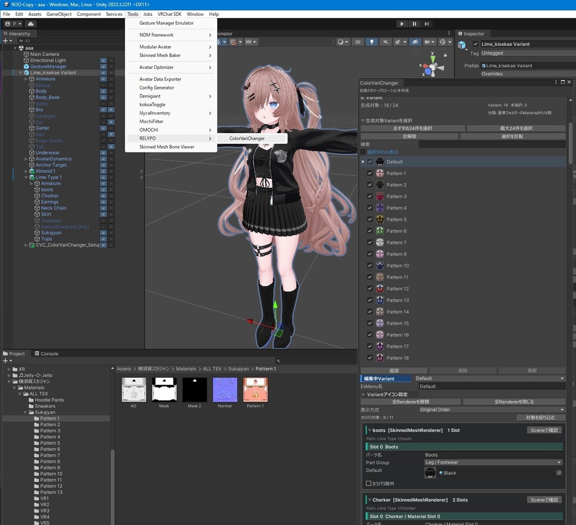
Task: Enable the カラバリ除外 checkbox for boots
Action: pyautogui.click(x=368, y=483)
